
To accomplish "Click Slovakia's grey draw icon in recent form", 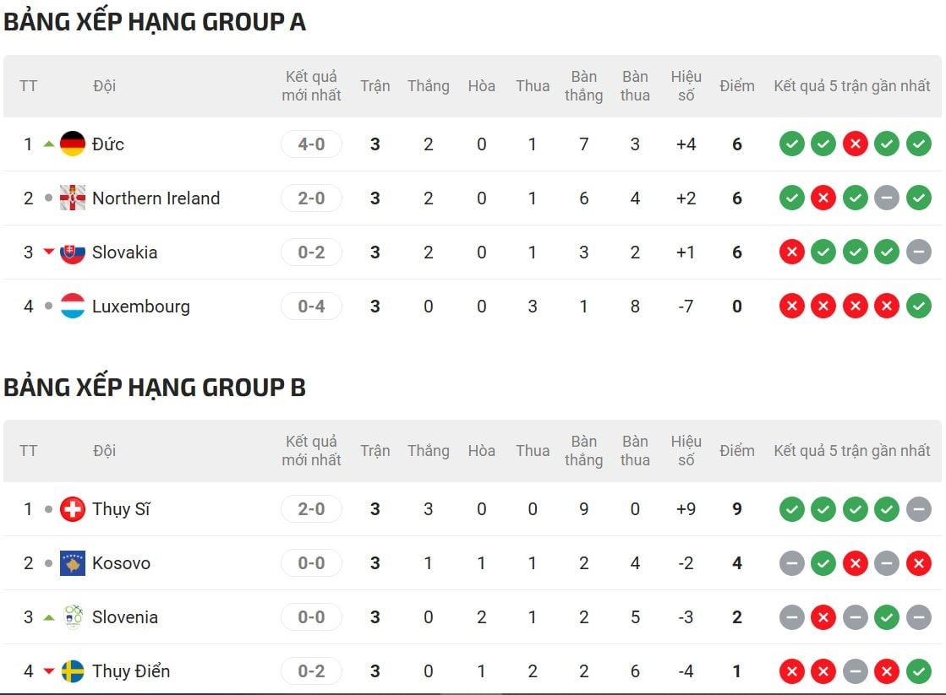I will [x=918, y=252].
